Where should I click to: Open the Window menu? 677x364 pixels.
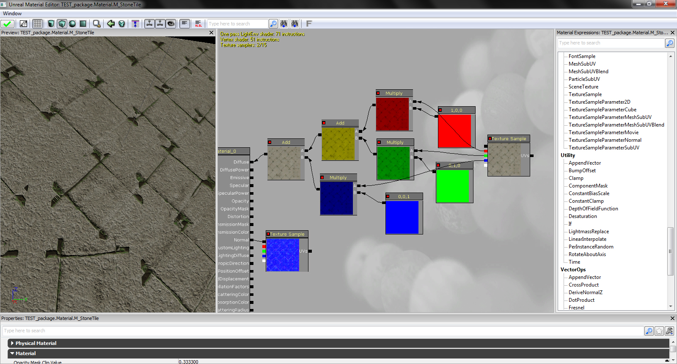click(x=12, y=14)
